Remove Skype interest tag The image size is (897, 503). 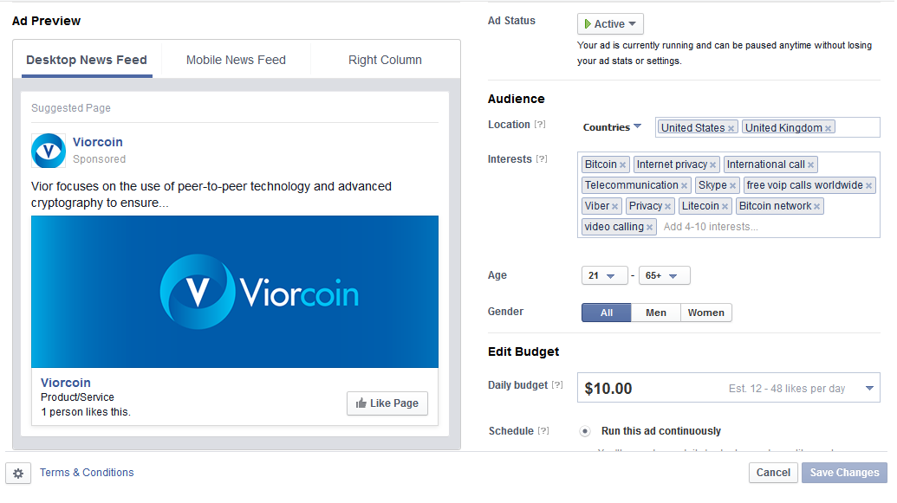[733, 186]
